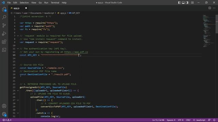Select the app.js editor tab
218x122 pixels.
tap(19, 8)
